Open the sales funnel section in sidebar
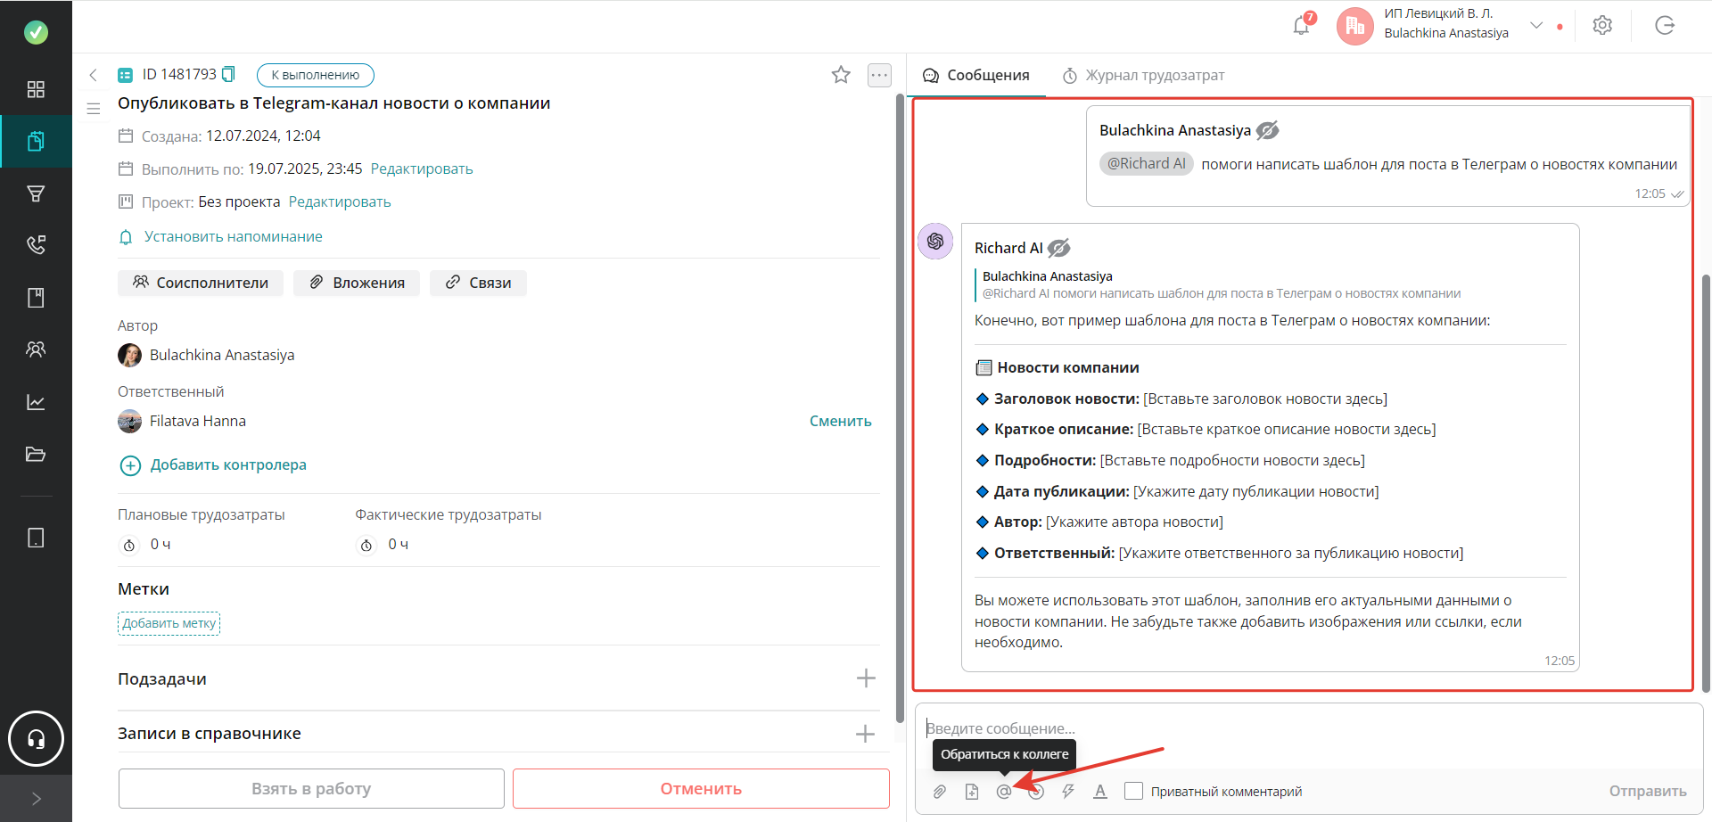The image size is (1712, 822). (36, 193)
